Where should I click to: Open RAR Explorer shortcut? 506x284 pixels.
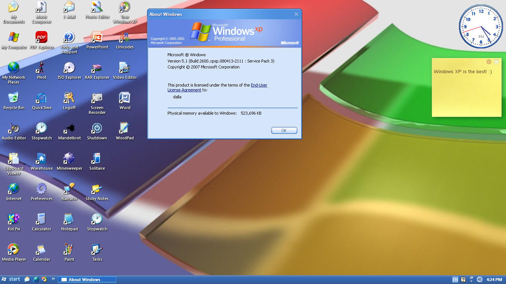[x=97, y=70]
